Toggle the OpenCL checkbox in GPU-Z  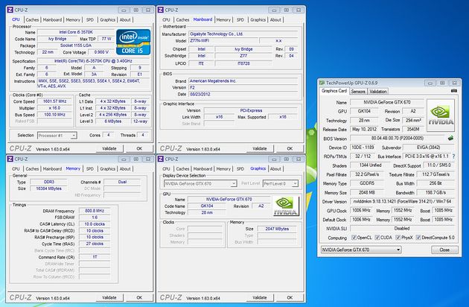pos(354,238)
